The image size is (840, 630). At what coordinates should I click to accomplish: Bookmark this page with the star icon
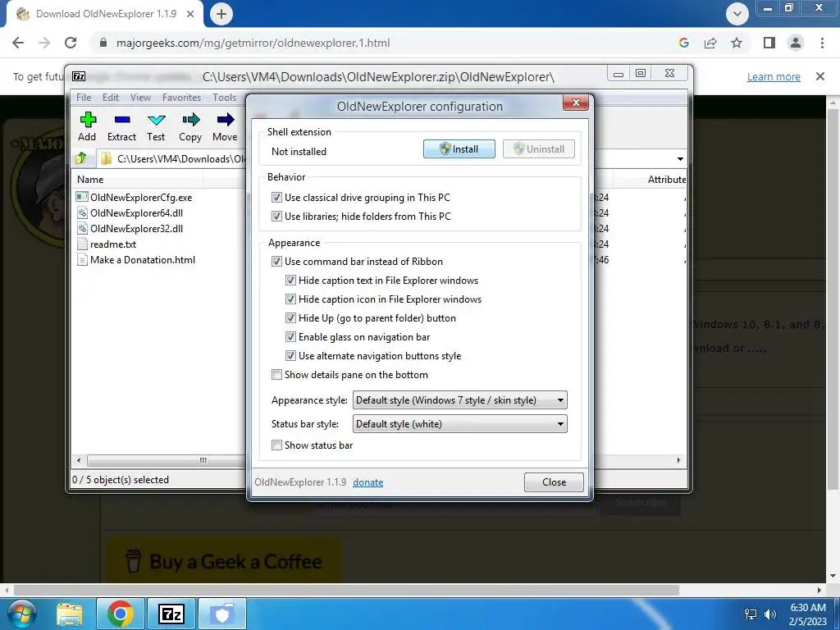point(737,43)
